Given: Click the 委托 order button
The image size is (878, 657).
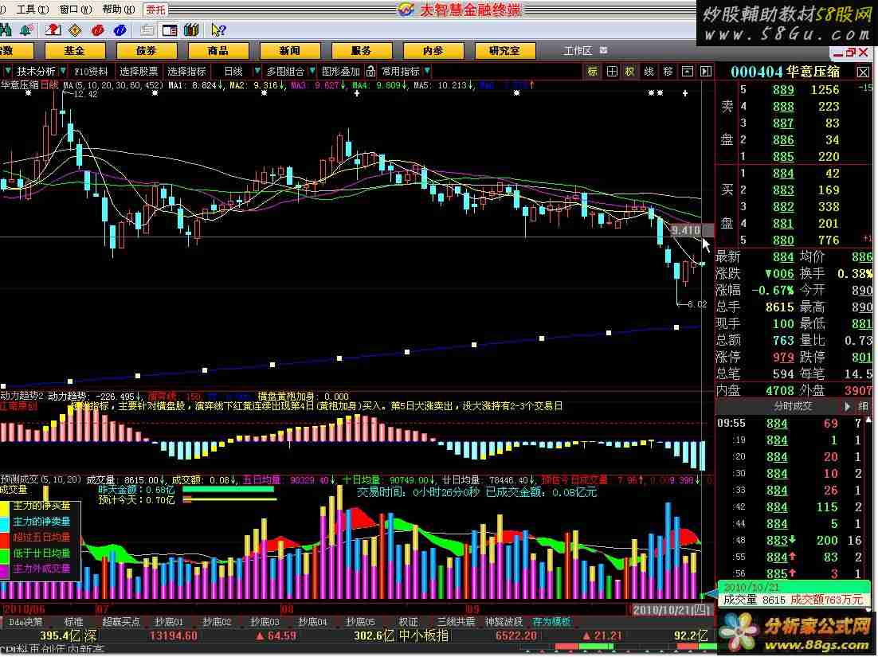Looking at the screenshot, I should [x=155, y=10].
